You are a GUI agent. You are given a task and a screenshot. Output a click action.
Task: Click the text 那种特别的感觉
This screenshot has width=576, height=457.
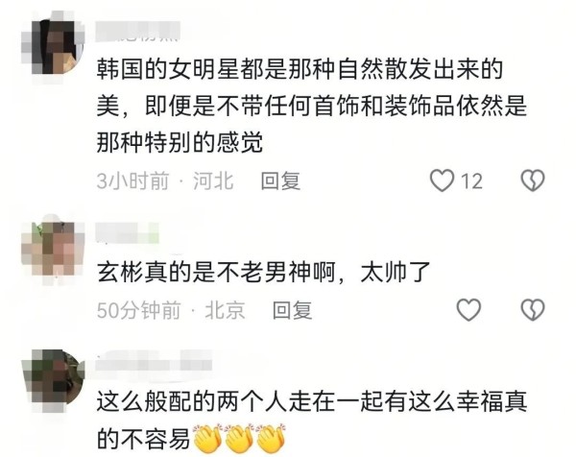click(180, 142)
